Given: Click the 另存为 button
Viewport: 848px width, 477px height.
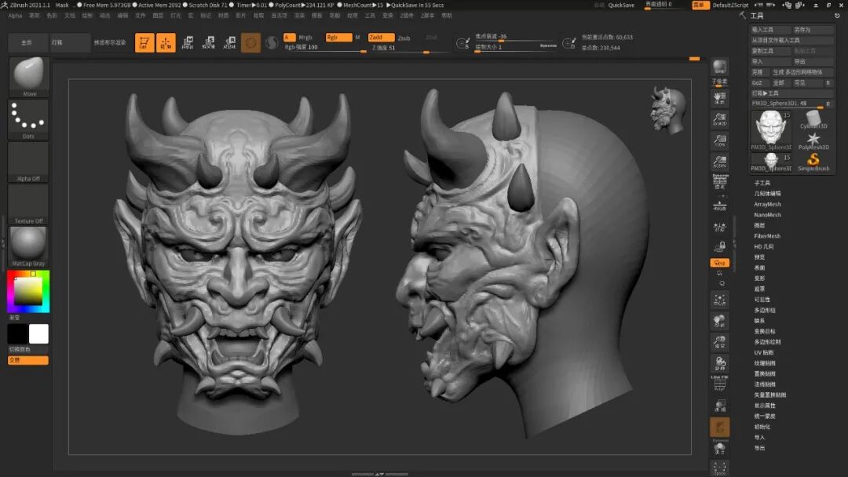Looking at the screenshot, I should 813,30.
